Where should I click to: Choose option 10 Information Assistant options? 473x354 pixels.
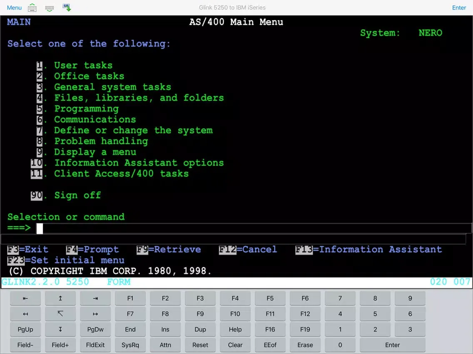(x=127, y=163)
